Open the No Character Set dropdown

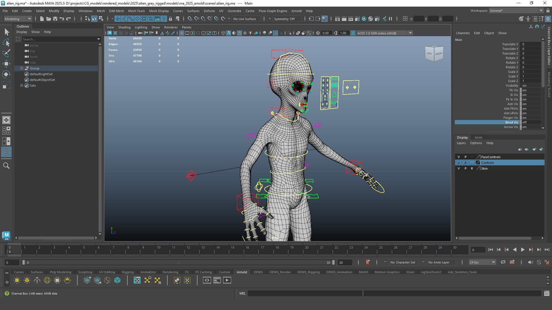click(403, 262)
